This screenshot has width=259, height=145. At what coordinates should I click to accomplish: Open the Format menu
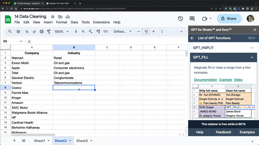(x=62, y=22)
